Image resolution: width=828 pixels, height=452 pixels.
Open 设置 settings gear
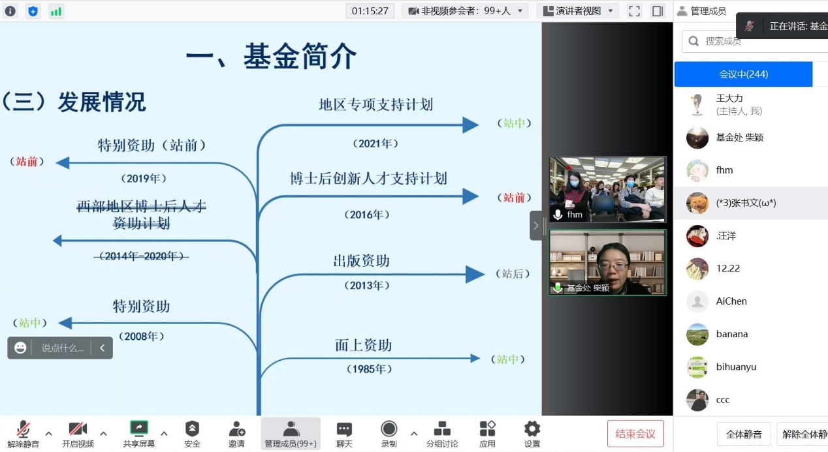pos(532,434)
